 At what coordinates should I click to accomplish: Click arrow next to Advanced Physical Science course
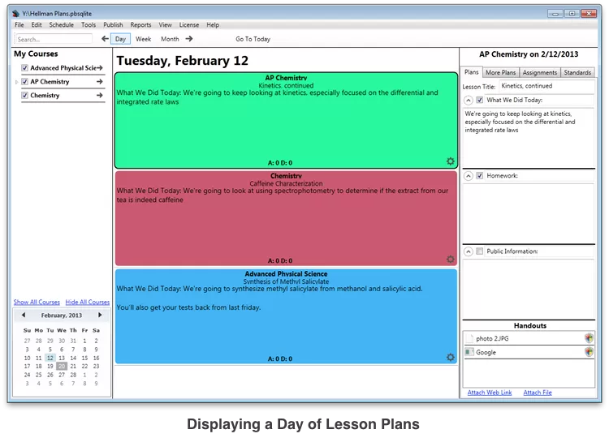[100, 68]
